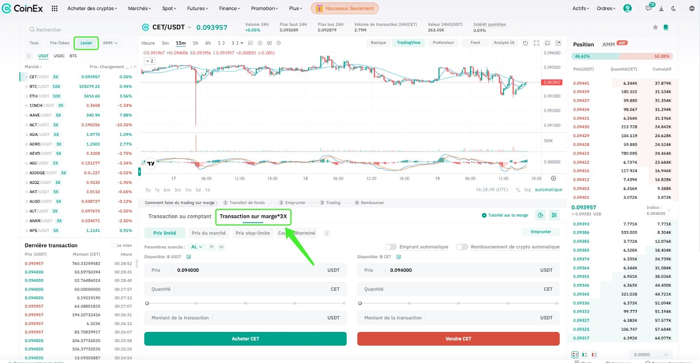Open the AL advanced parameters dropdown
This screenshot has height=363, width=700.
pyautogui.click(x=196, y=247)
